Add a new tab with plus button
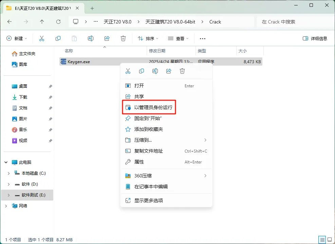Image resolution: width=335 pixels, height=244 pixels. pyautogui.click(x=92, y=8)
